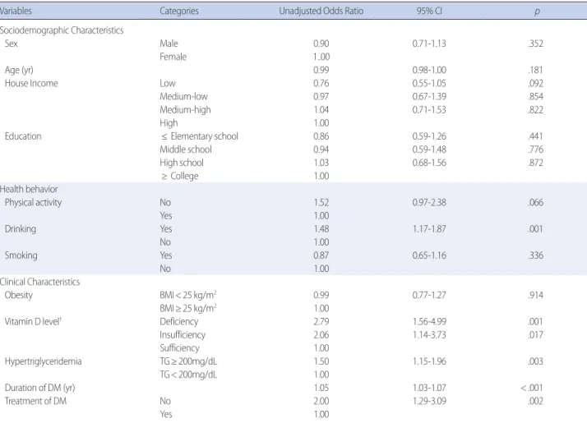
Task: Click the 'Vitamin D level' variable label
Action: coord(33,321)
